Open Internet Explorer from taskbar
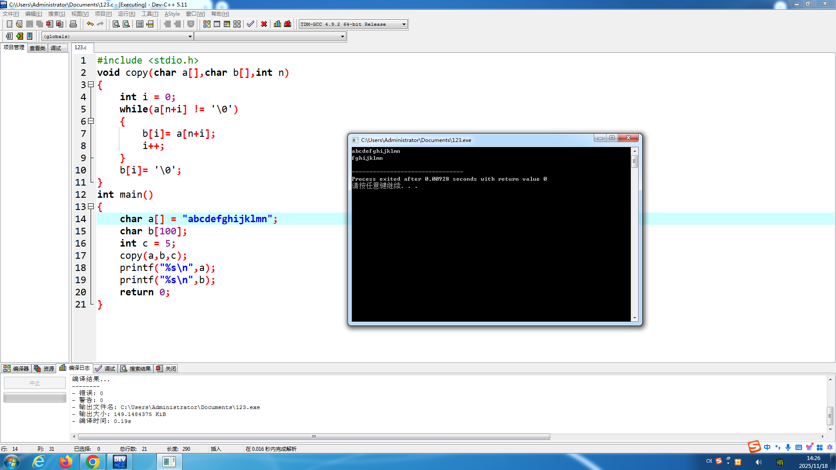Image resolution: width=836 pixels, height=470 pixels. (x=39, y=462)
